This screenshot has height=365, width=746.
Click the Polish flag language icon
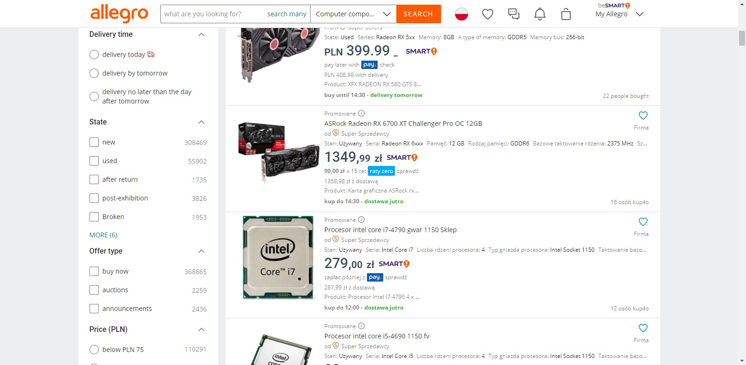462,14
